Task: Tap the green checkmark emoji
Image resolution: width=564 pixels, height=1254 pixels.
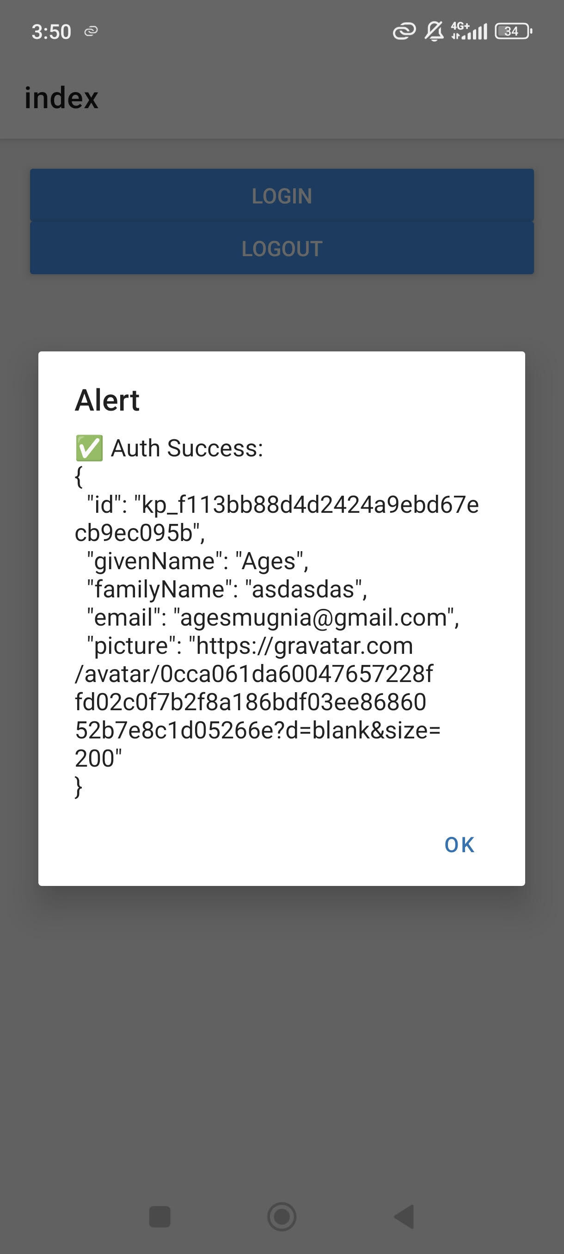Action: [x=89, y=448]
